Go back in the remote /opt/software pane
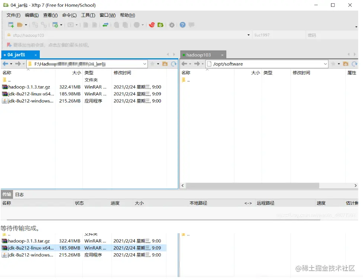Viewport: 363px width, 280px height. tap(185, 64)
